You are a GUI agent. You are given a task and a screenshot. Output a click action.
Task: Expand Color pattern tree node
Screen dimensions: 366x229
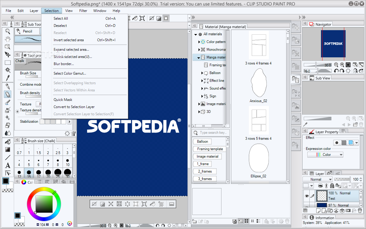coord(199,42)
